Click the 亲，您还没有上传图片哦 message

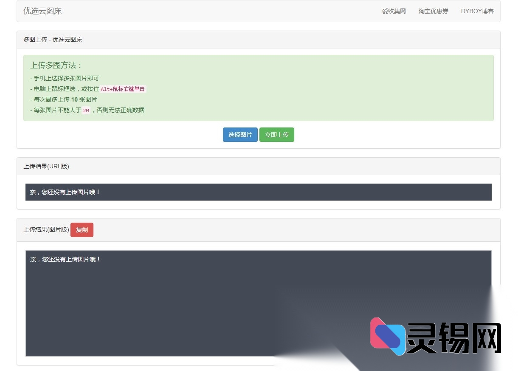(x=65, y=192)
